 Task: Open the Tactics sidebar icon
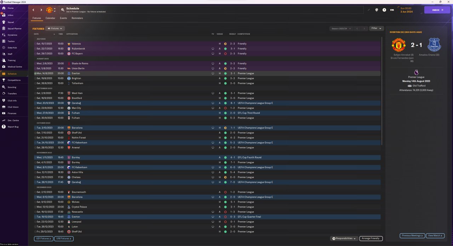(x=4, y=41)
